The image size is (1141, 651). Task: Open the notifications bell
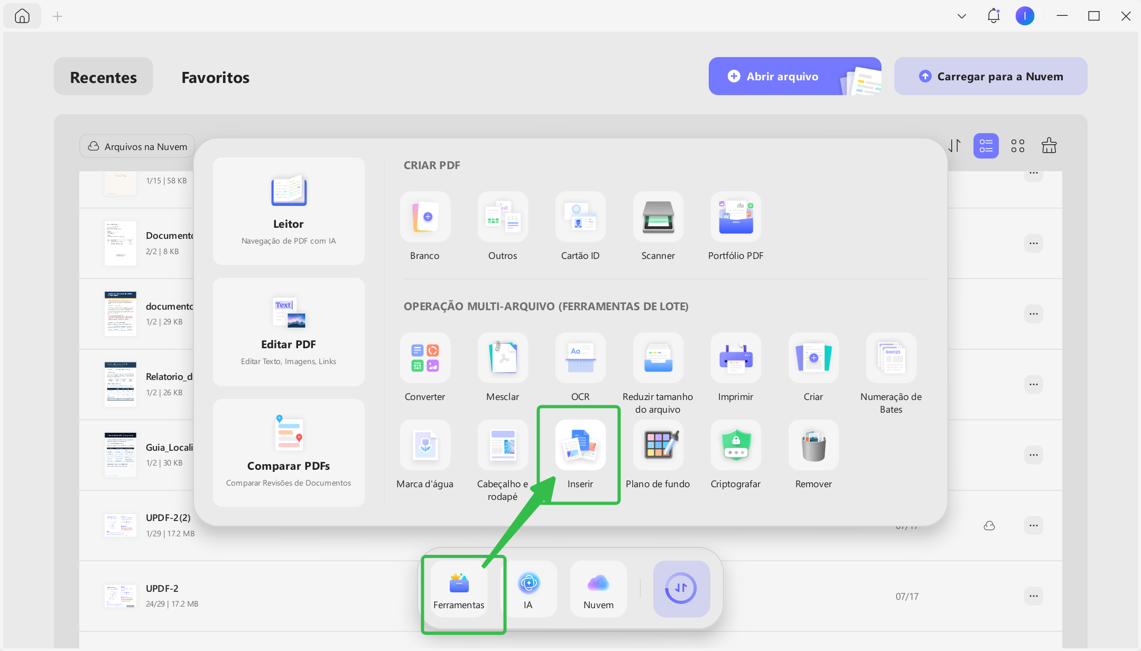(x=994, y=16)
